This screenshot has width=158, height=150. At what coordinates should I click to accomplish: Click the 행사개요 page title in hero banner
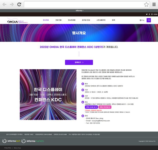pos(79,33)
